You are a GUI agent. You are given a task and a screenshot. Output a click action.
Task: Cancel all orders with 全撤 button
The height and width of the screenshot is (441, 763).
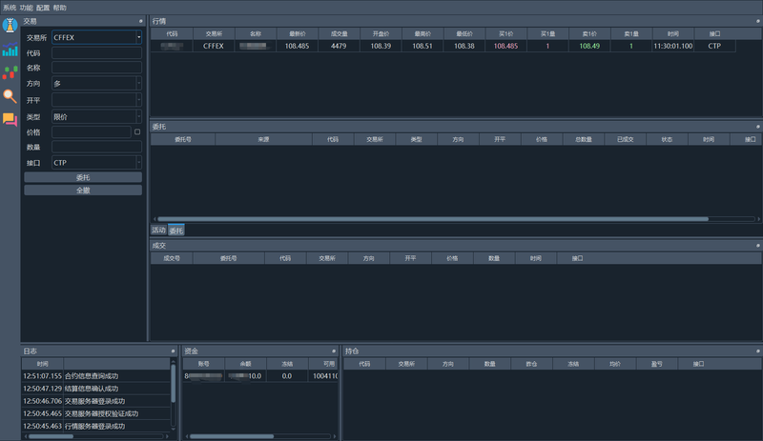click(83, 190)
